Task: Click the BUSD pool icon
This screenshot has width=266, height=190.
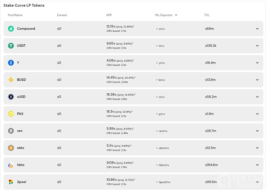Action: coord(11,80)
